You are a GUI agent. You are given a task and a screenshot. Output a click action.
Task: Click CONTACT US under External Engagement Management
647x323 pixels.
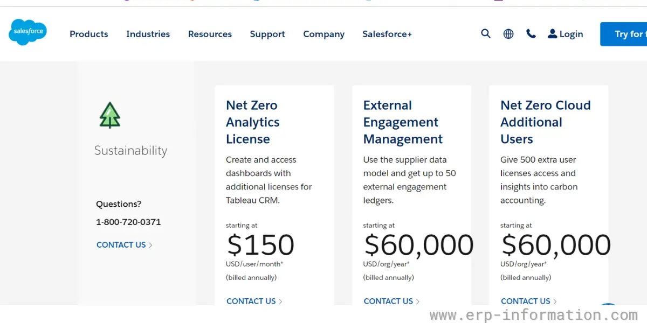coord(392,301)
